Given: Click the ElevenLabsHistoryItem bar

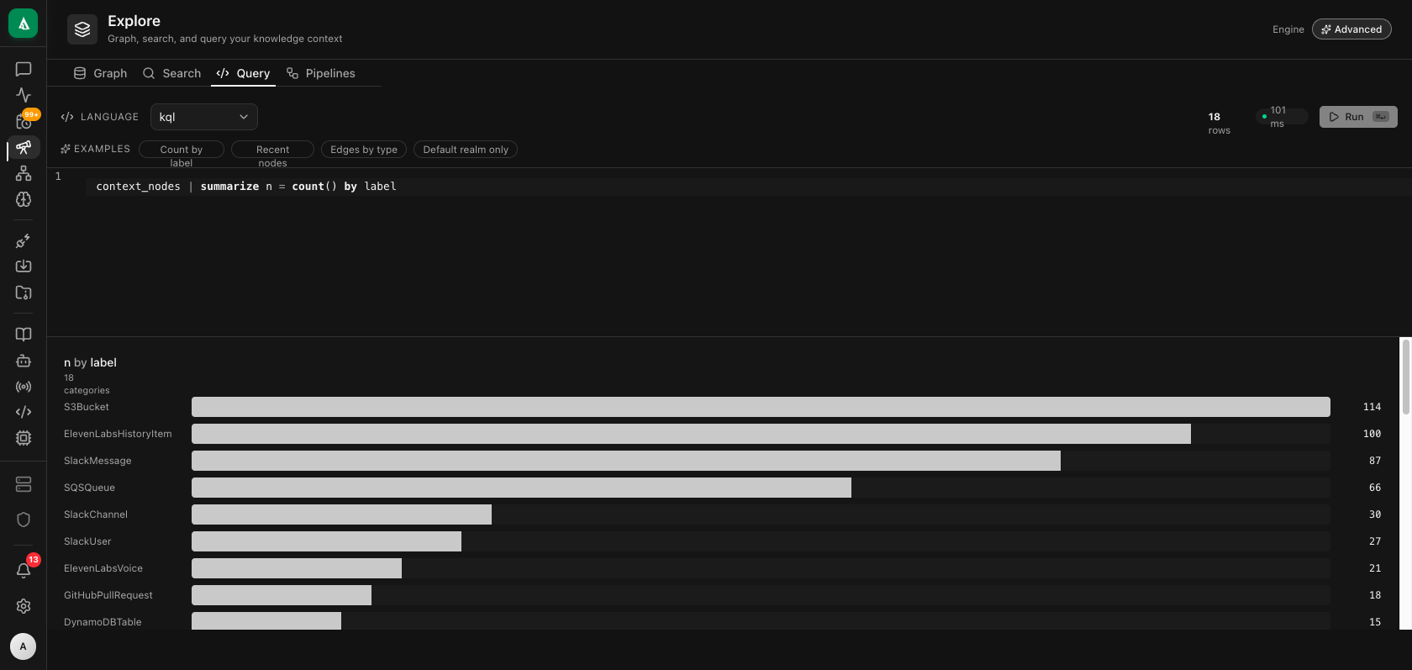Looking at the screenshot, I should 691,434.
